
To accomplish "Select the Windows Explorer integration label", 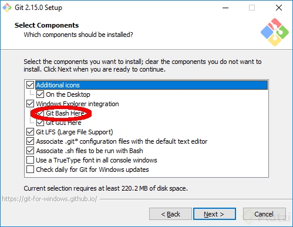I will point(78,104).
